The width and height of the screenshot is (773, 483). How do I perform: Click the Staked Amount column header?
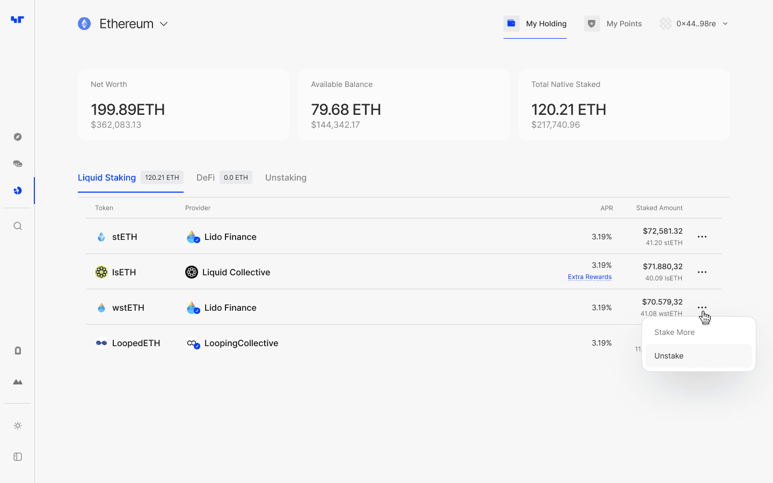coord(659,208)
